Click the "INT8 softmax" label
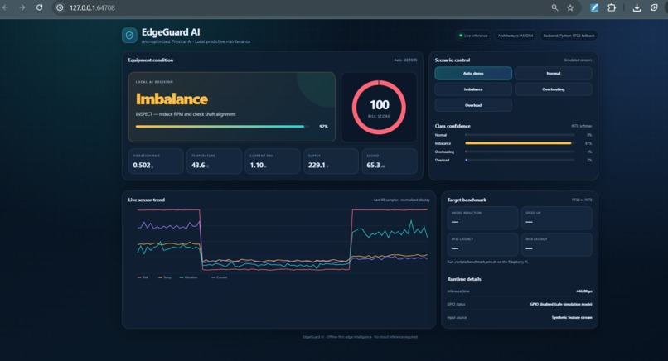 (582, 126)
